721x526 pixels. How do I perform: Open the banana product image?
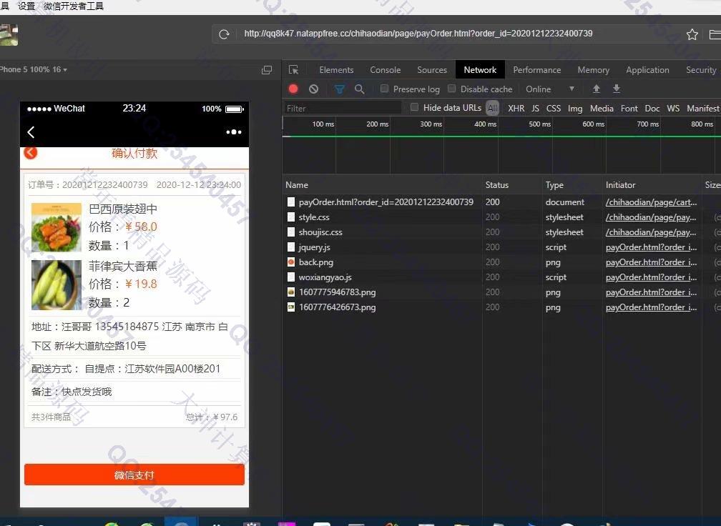pos(56,285)
